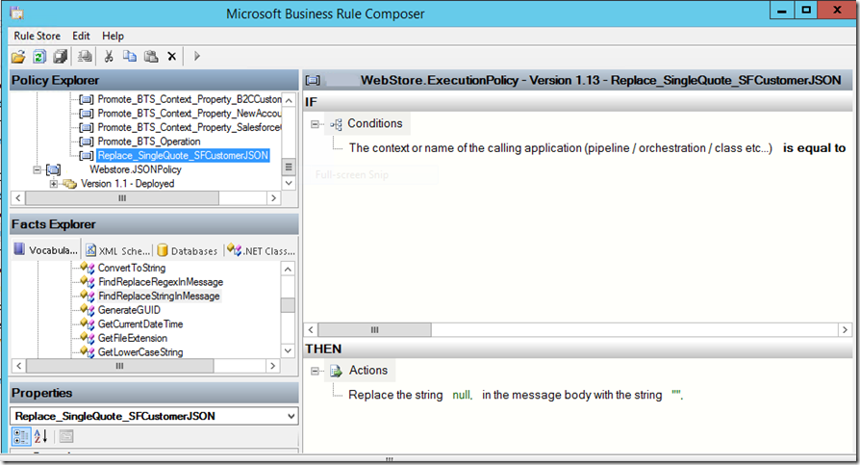Open the Rule Store menu

(x=38, y=36)
